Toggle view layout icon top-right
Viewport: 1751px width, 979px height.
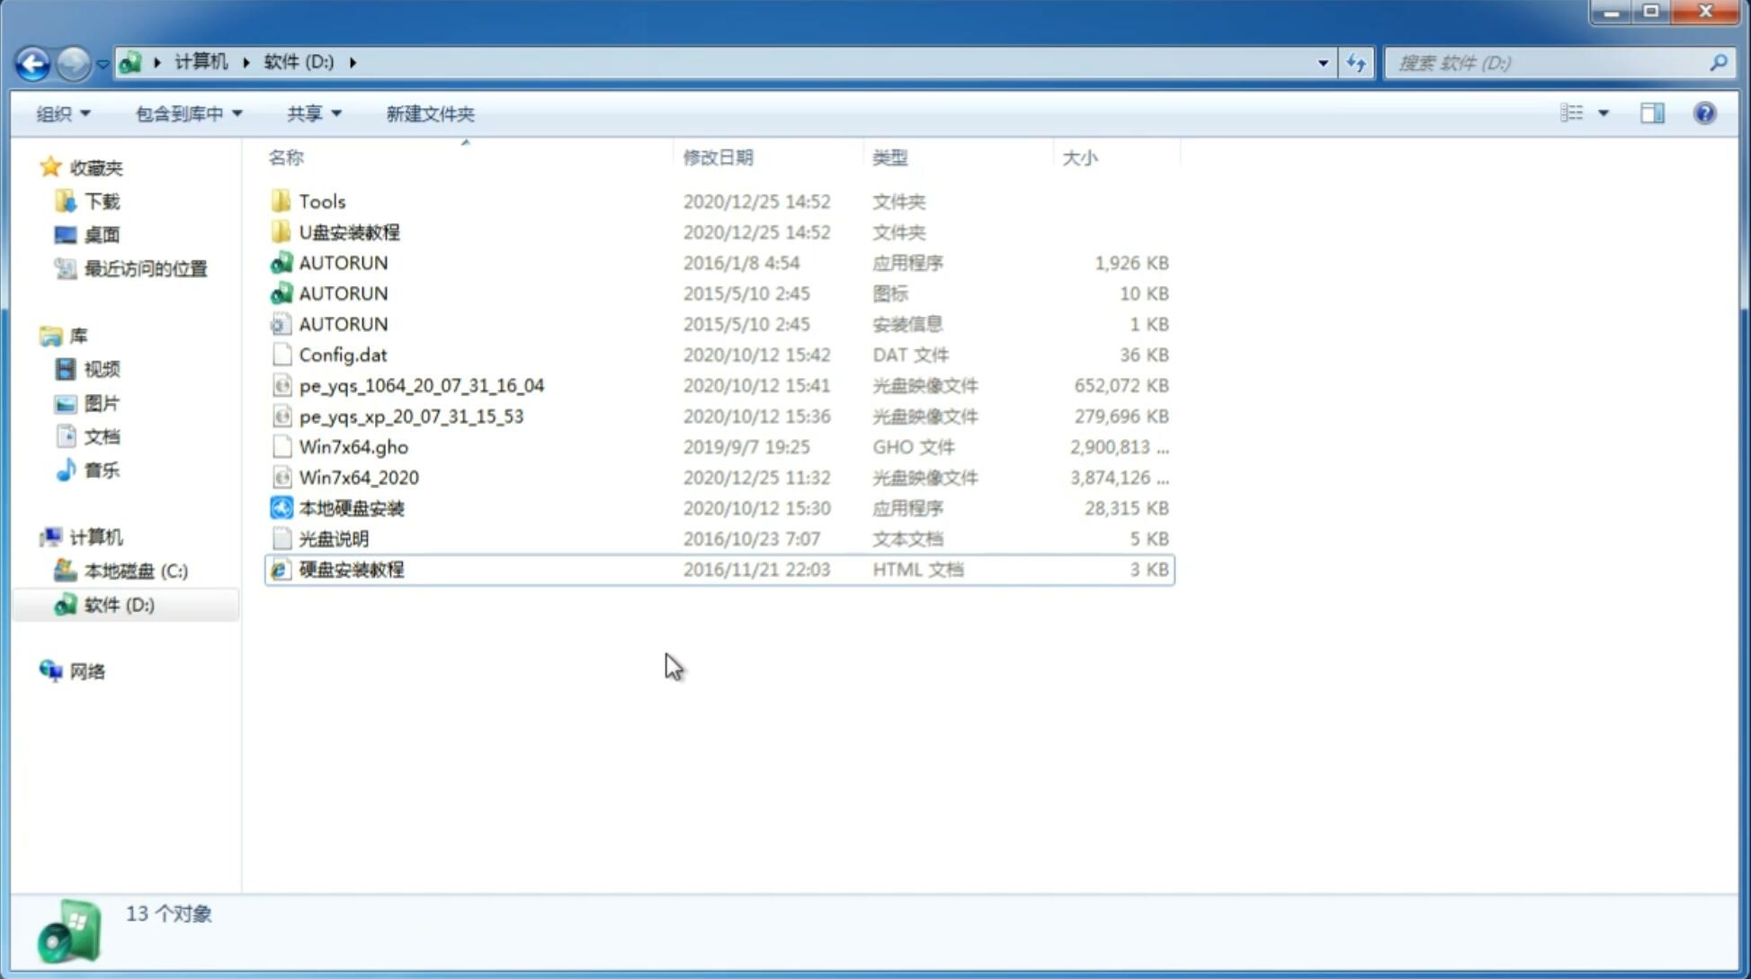point(1652,112)
